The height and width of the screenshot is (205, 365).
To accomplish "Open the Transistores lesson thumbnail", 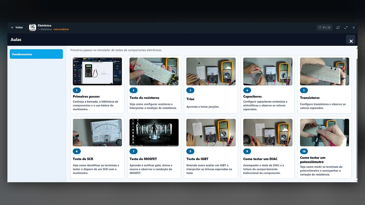I will [325, 71].
